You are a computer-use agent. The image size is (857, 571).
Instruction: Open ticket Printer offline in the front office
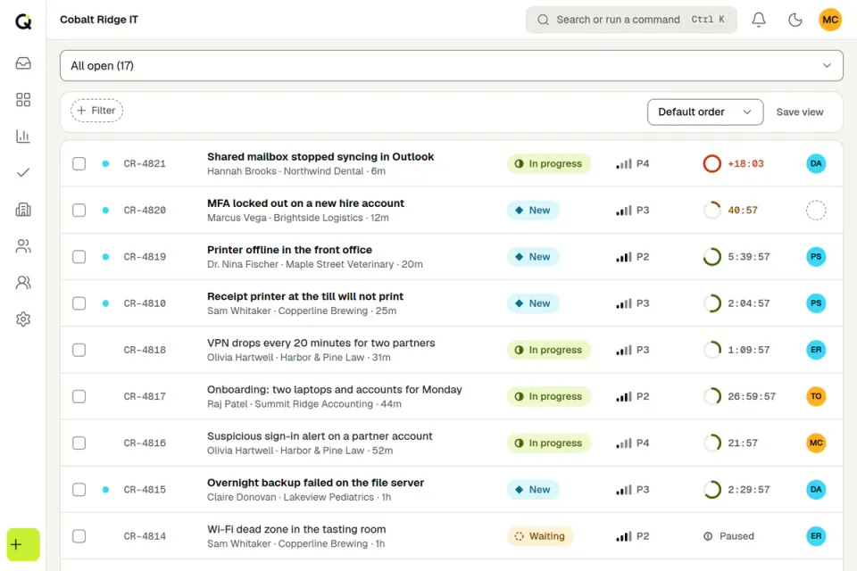click(289, 250)
